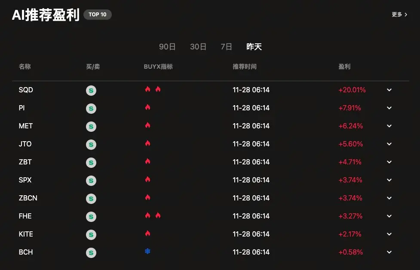Click the S sell icon in the JTO row
Screen dimensions: 420x270
[91, 144]
